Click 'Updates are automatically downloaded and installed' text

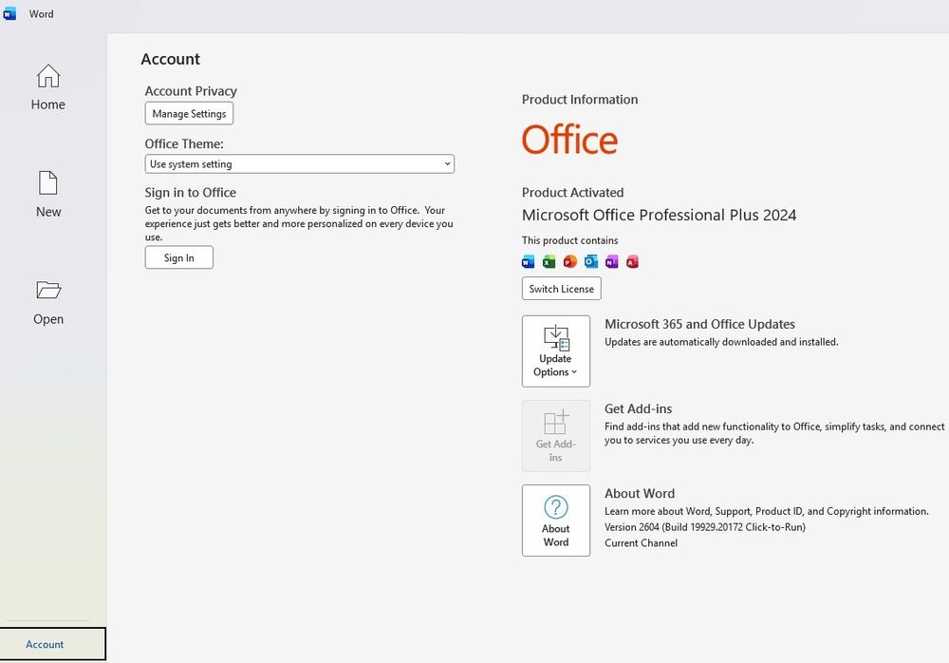pyautogui.click(x=721, y=342)
